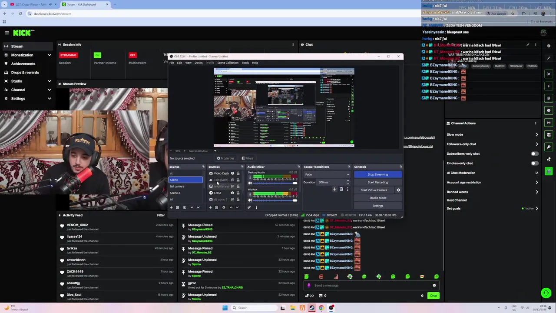Screen dimensions: 556x313
Task: Open Channel Actions three-dot menu
Action: pyautogui.click(x=536, y=123)
